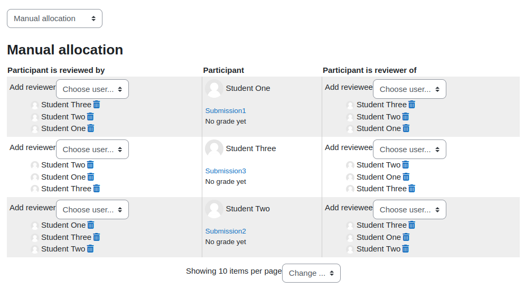Delete reviewer Student Three from Student One's row
Image resolution: width=524 pixels, height=289 pixels.
[x=97, y=105]
